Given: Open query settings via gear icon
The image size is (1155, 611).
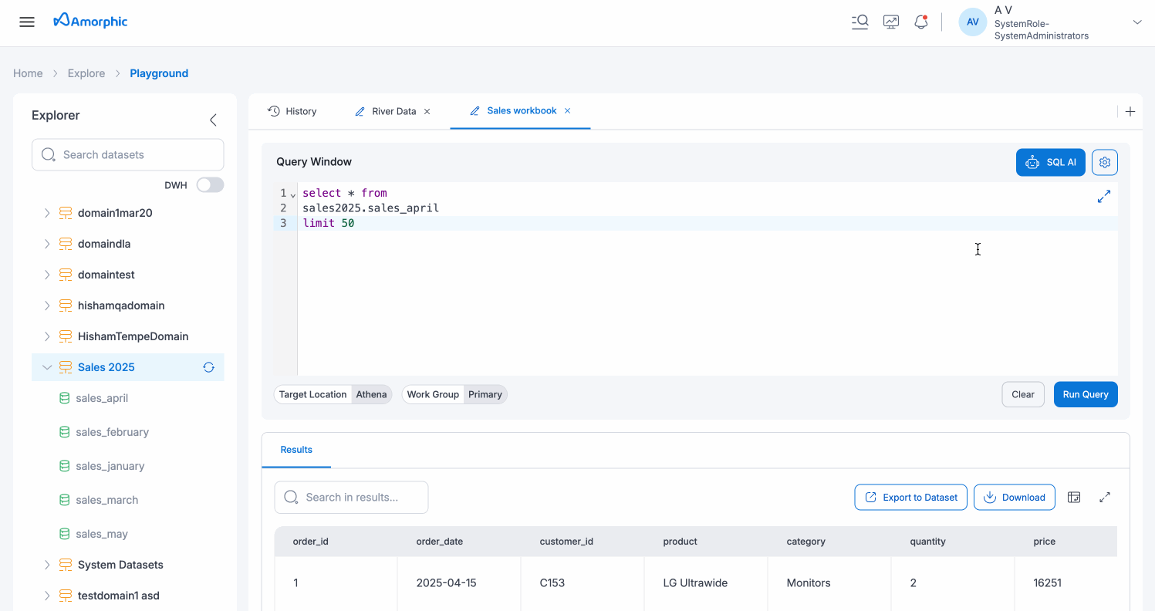Looking at the screenshot, I should pyautogui.click(x=1104, y=162).
